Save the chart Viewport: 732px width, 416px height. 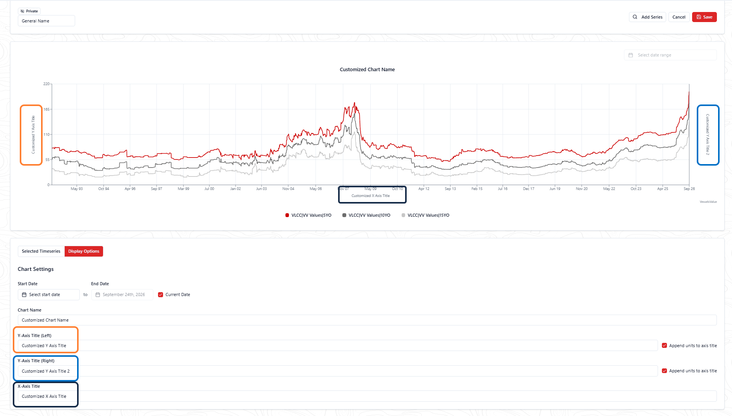[x=705, y=17]
